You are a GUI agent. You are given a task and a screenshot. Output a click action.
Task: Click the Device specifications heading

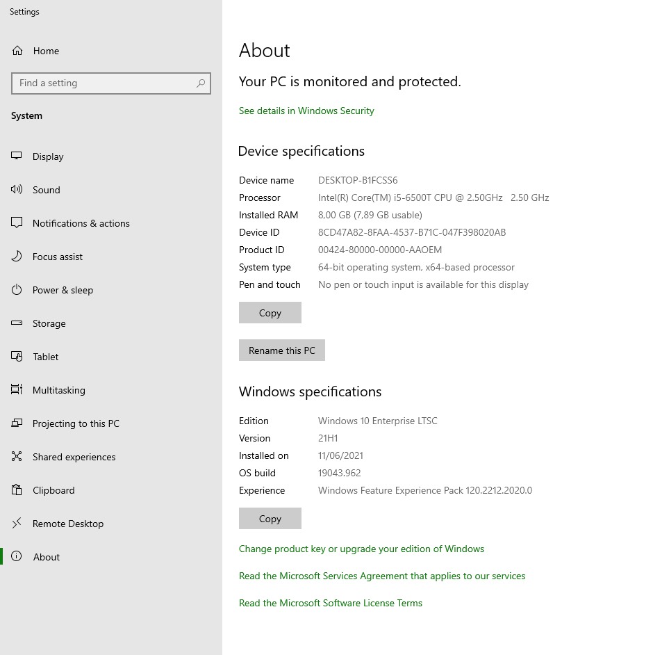(x=301, y=151)
